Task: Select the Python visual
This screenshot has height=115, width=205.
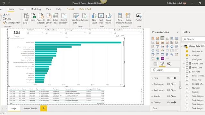Action: (172, 55)
